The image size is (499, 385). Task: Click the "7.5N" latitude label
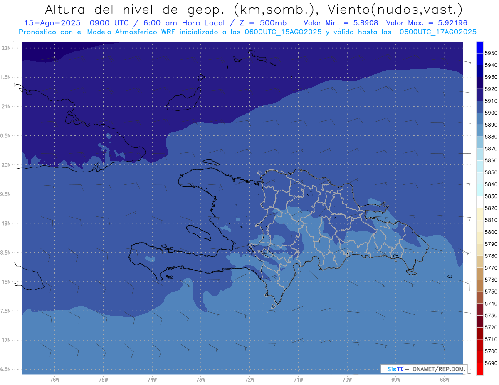point(6,311)
